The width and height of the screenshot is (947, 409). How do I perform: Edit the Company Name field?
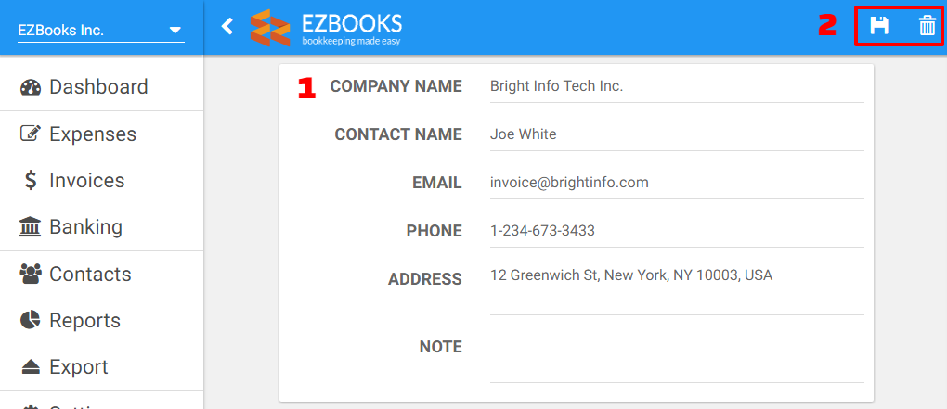click(x=677, y=87)
